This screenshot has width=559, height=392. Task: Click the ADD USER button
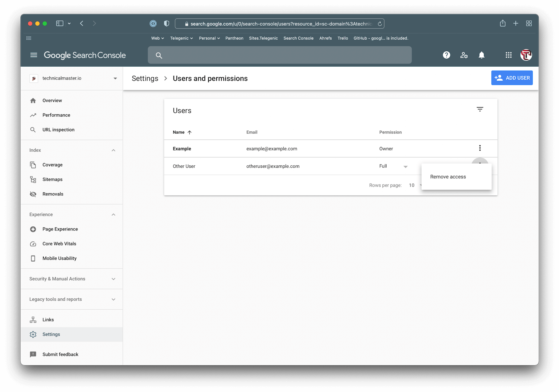tap(512, 78)
